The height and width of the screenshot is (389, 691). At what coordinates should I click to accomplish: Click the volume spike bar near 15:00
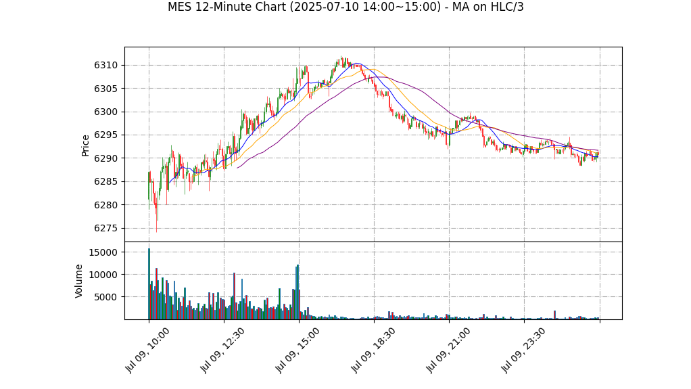pos(298,292)
